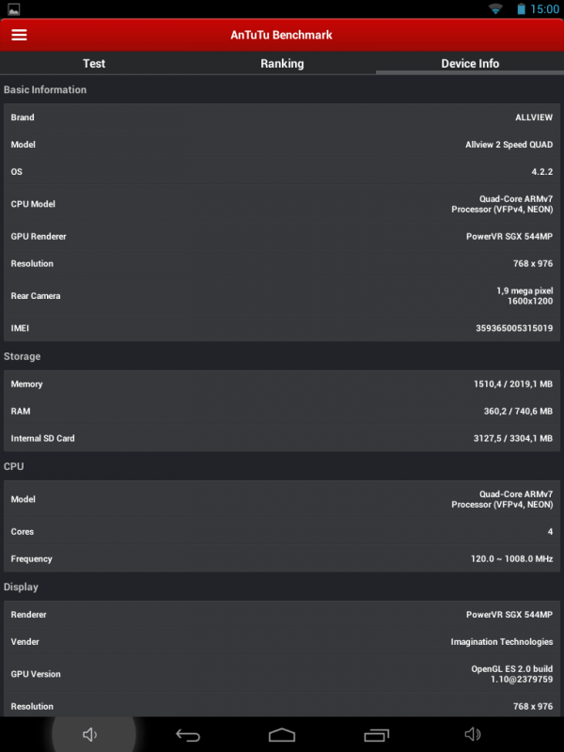Switch to the Test tab
This screenshot has height=752, width=564.
(x=94, y=64)
